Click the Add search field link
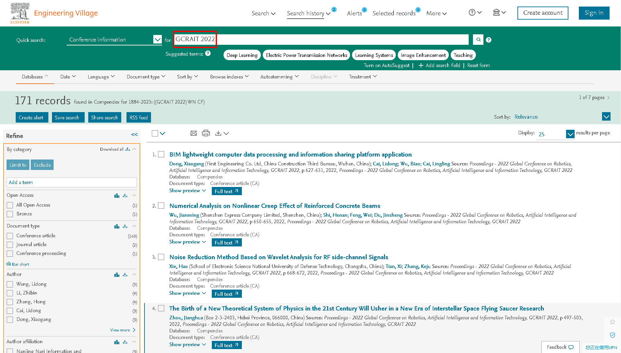 click(x=439, y=65)
